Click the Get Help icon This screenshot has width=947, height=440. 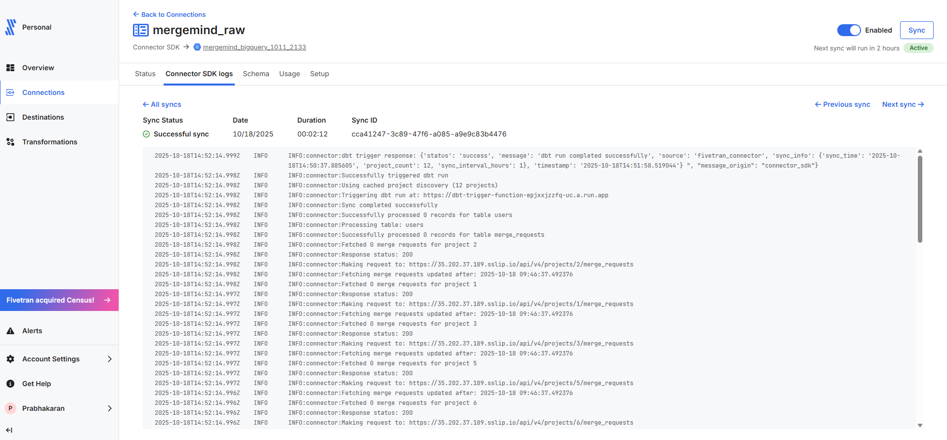[10, 384]
